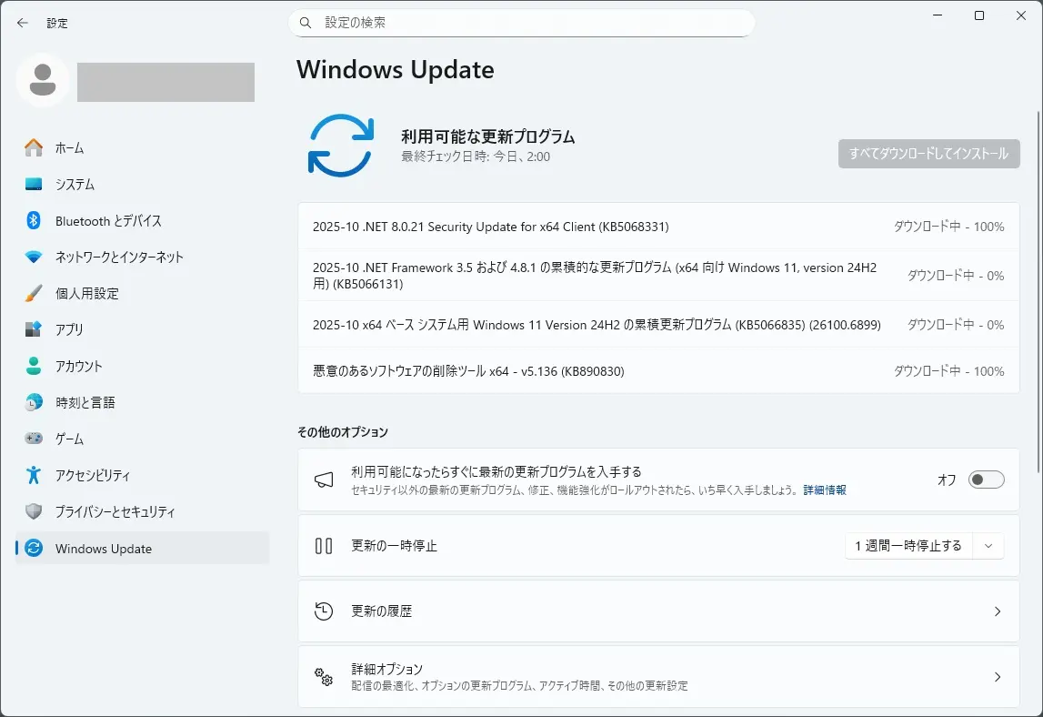The image size is (1043, 717).
Task: Click the Bluetooth とデバイス icon
Action: click(34, 220)
